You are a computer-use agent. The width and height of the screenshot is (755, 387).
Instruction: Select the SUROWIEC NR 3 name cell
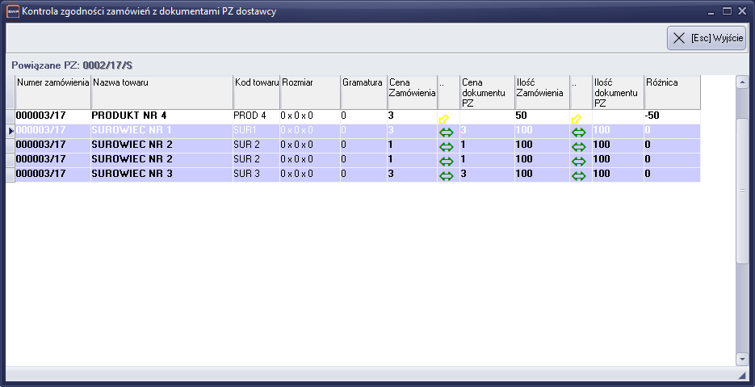[161, 174]
